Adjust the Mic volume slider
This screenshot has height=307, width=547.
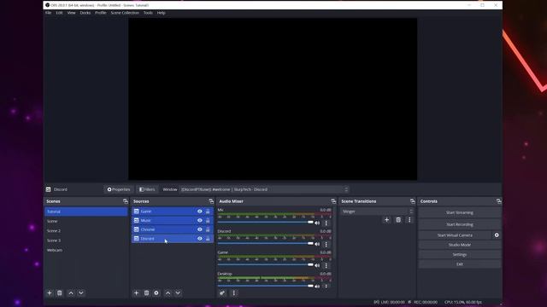266,222
